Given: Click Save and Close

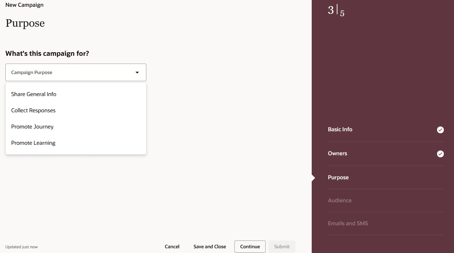Looking at the screenshot, I should tap(209, 247).
